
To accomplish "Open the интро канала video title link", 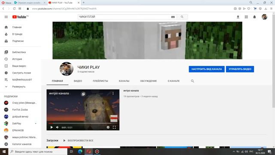I will 131,91.
